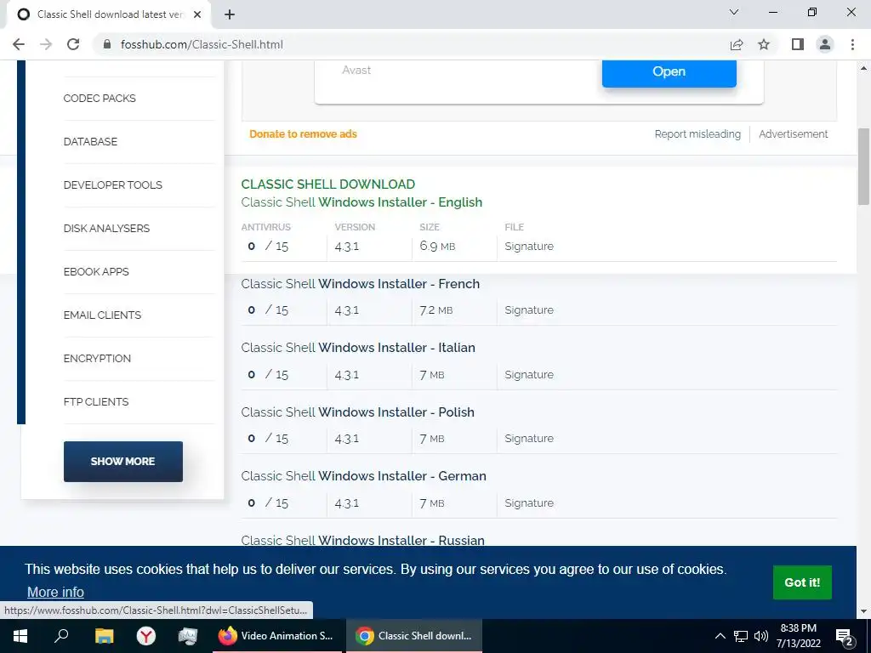Viewport: 871px width, 653px height.
Task: Open Signature file for French installer
Action: [x=529, y=309]
